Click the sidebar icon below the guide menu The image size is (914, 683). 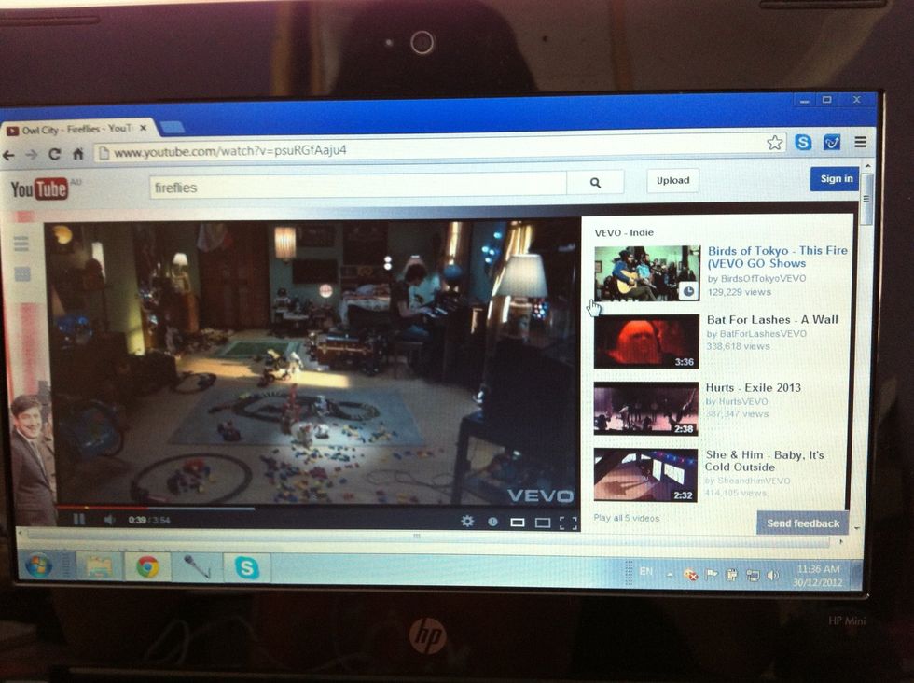pyautogui.click(x=22, y=273)
